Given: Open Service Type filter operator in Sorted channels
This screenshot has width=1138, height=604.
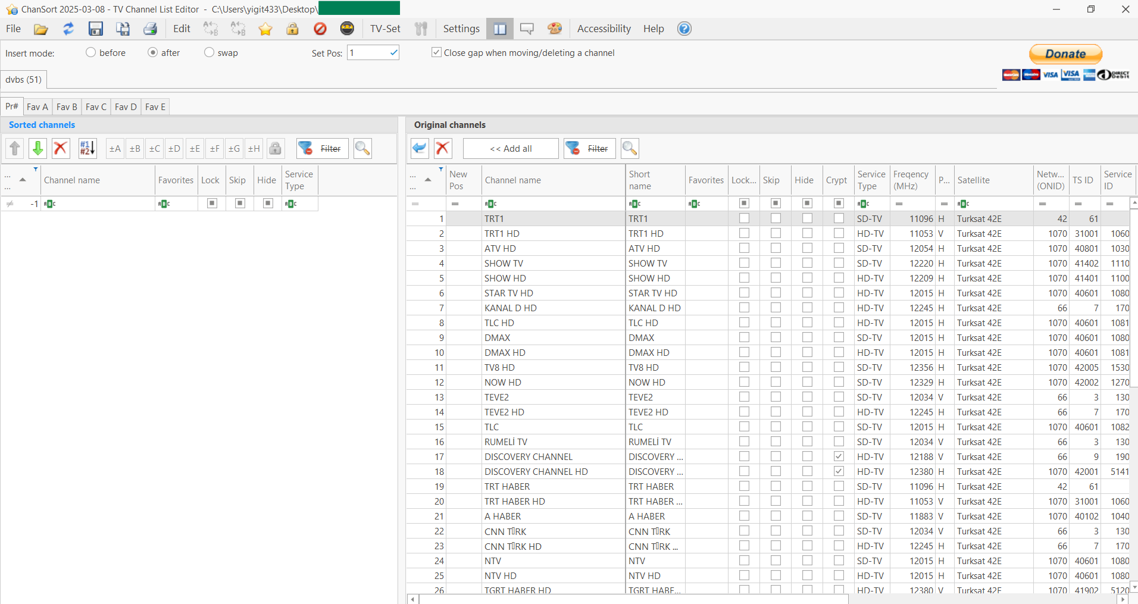Looking at the screenshot, I should pyautogui.click(x=291, y=204).
